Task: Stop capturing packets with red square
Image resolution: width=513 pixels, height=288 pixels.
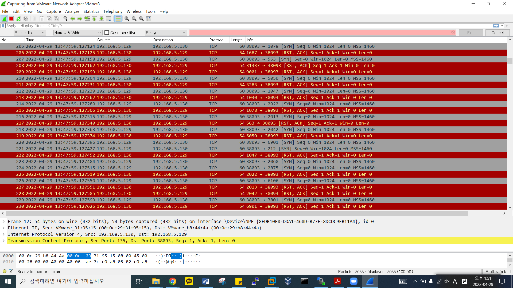Action: click(x=11, y=19)
